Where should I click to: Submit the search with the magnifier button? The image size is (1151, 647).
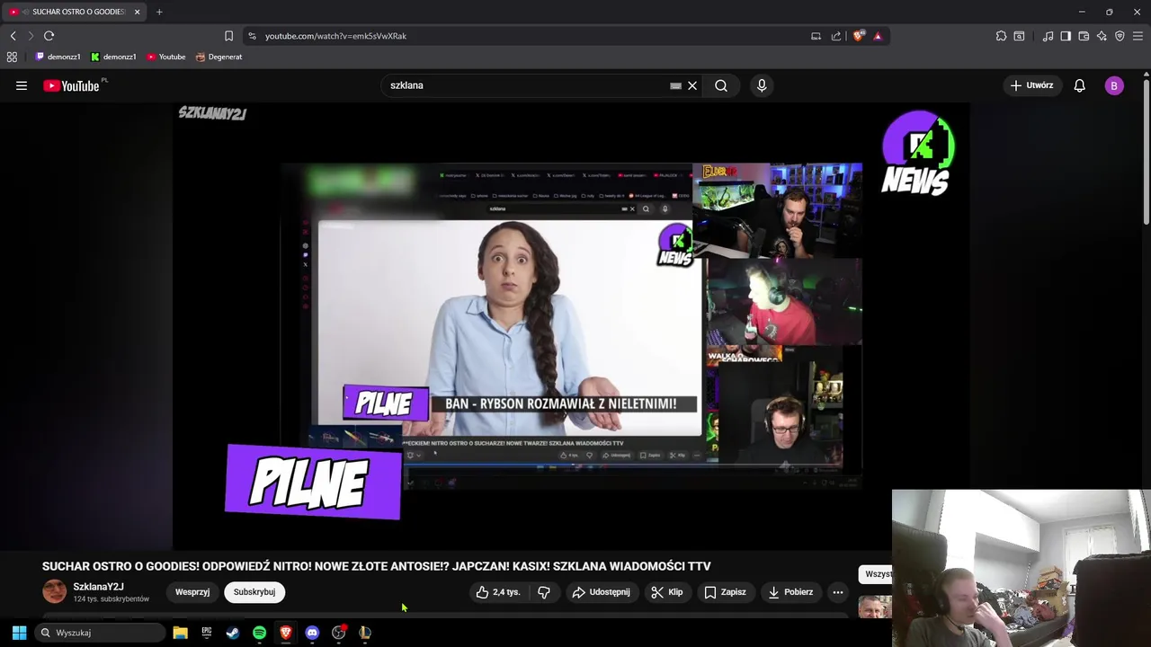pos(721,85)
